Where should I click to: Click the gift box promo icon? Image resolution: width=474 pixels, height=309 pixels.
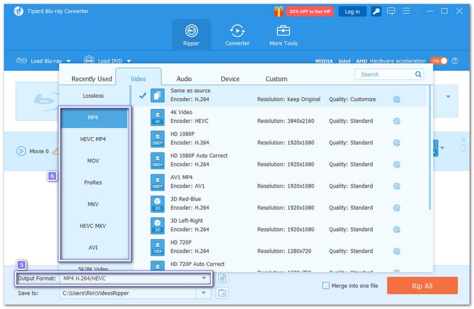(278, 11)
